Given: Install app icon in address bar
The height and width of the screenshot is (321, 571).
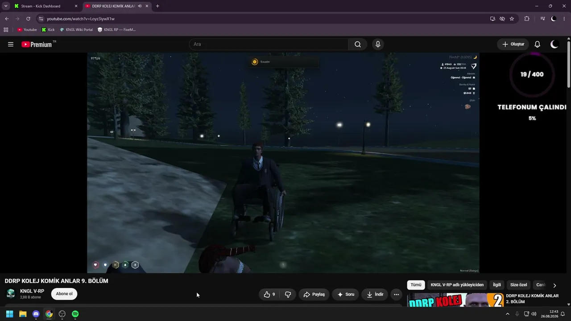Looking at the screenshot, I should (x=492, y=19).
